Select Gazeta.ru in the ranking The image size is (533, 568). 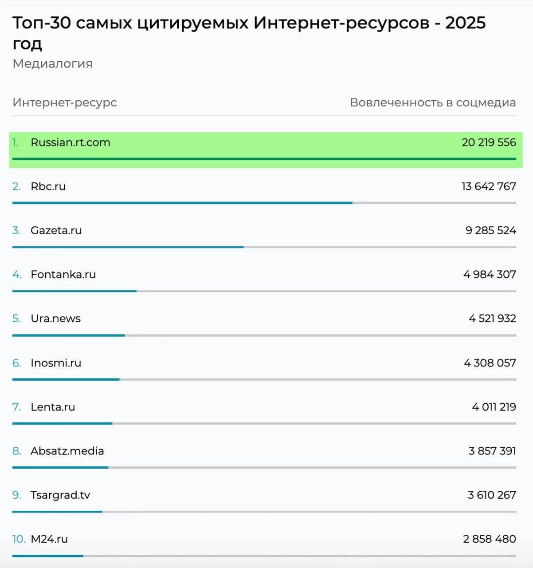coord(56,230)
